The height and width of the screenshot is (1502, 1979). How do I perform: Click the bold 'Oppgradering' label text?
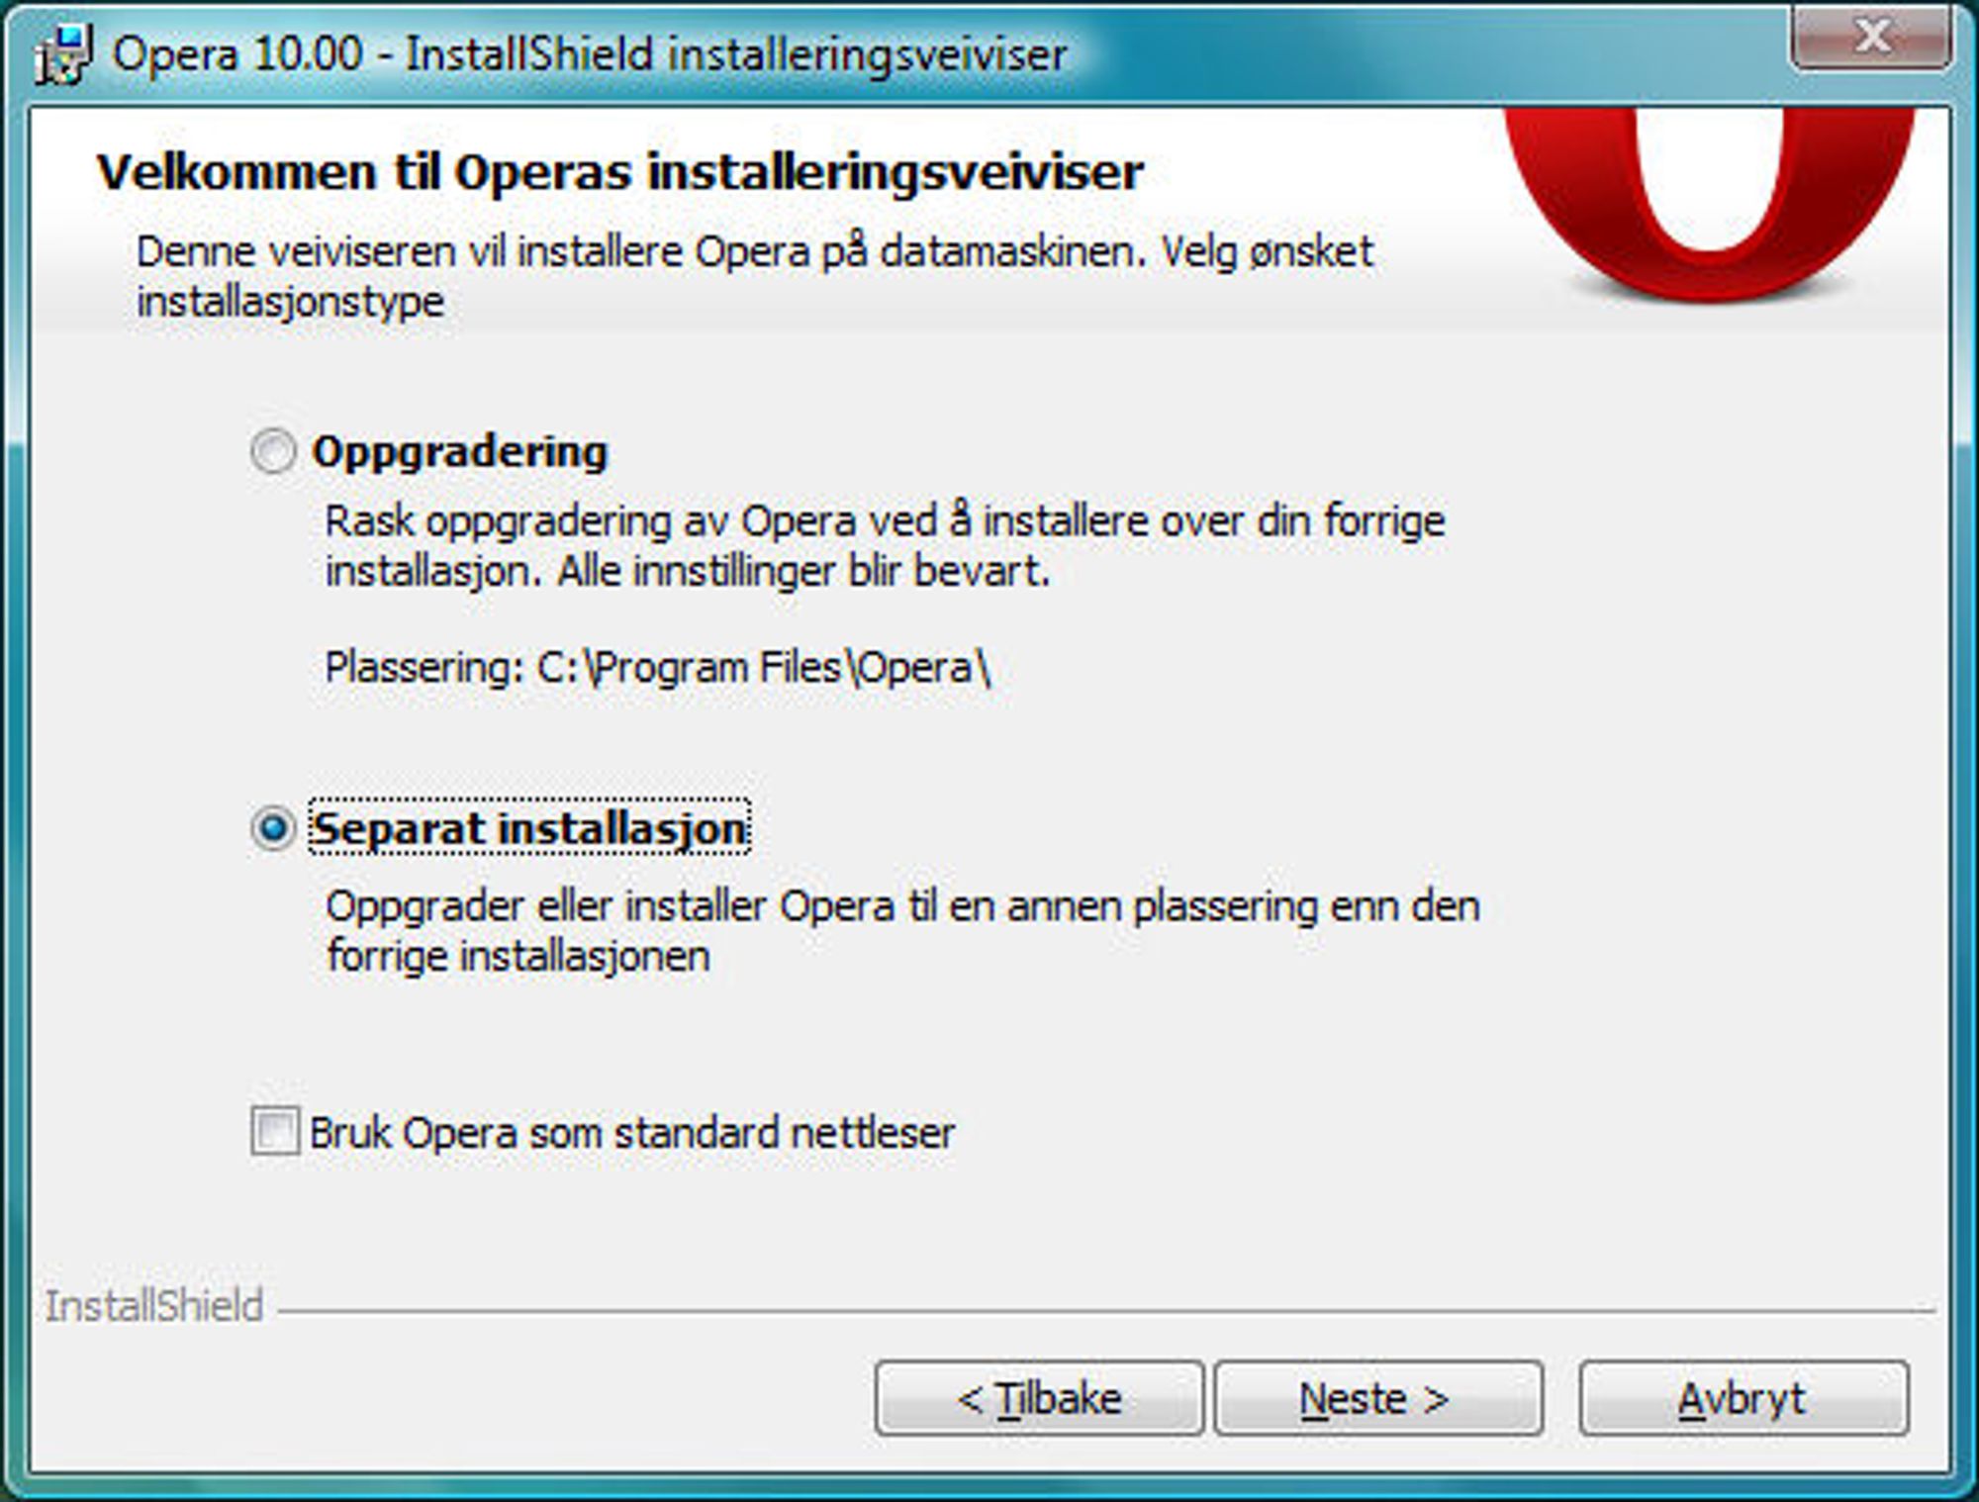[460, 453]
